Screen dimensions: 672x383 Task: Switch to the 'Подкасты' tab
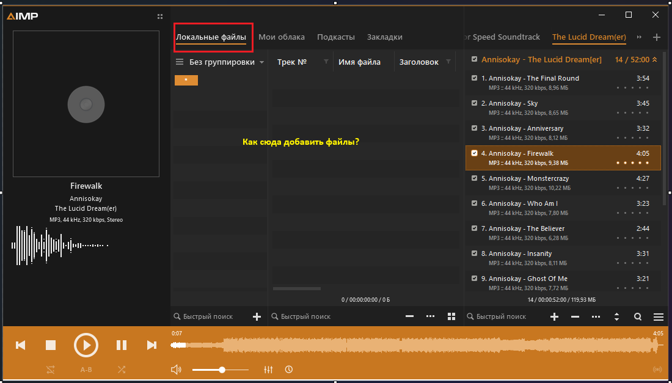coord(336,37)
